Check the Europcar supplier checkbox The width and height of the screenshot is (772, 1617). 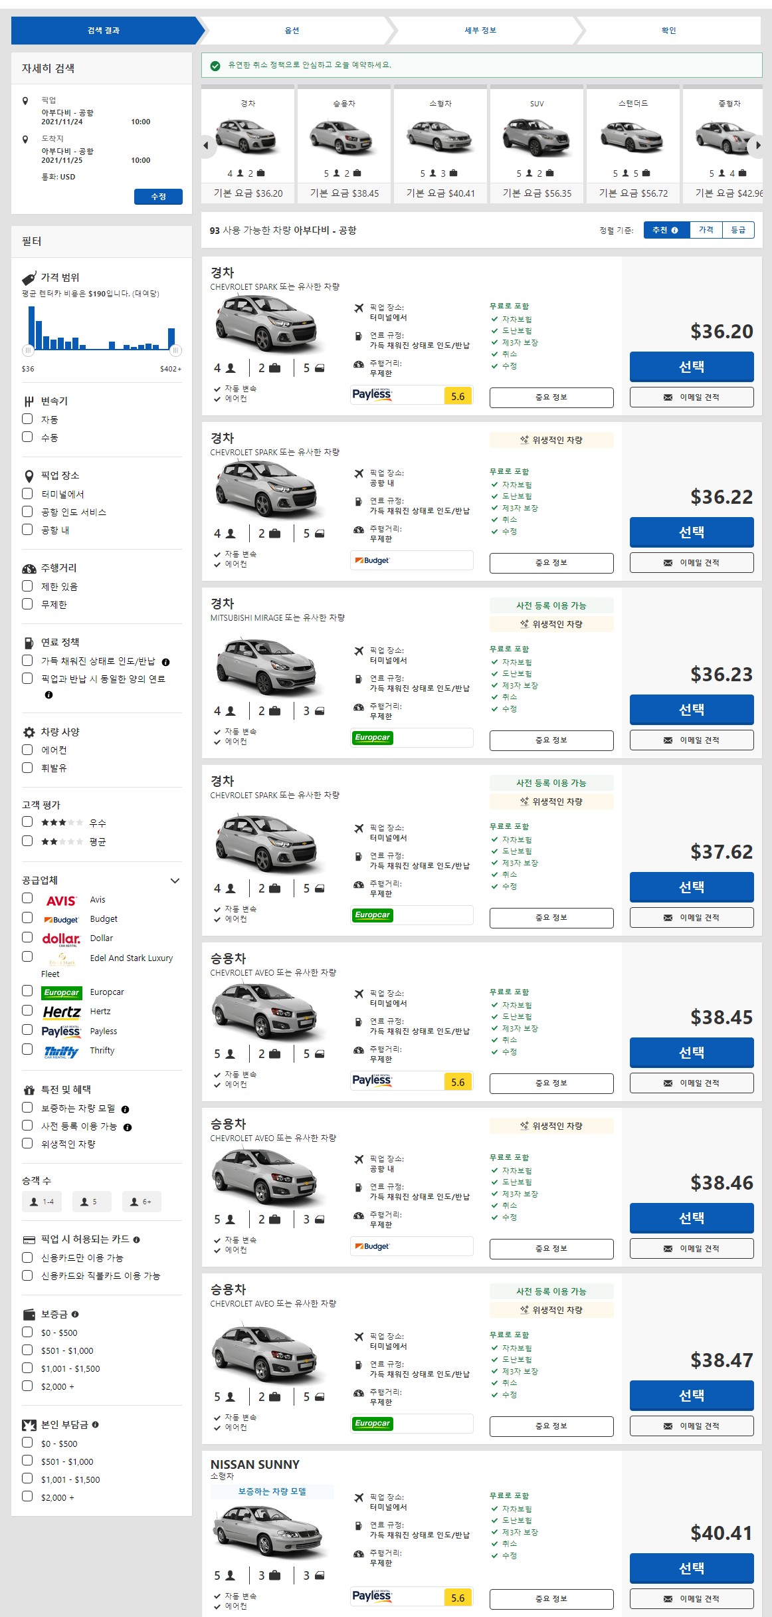(x=27, y=991)
